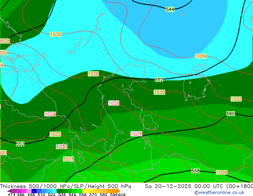Click the 1032 pressure isobar label
253x196 pixels.
pyautogui.click(x=236, y=99)
